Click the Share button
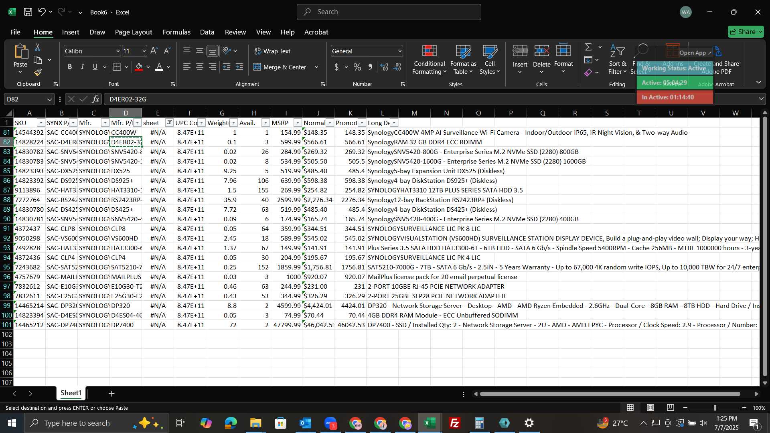 pyautogui.click(x=746, y=32)
